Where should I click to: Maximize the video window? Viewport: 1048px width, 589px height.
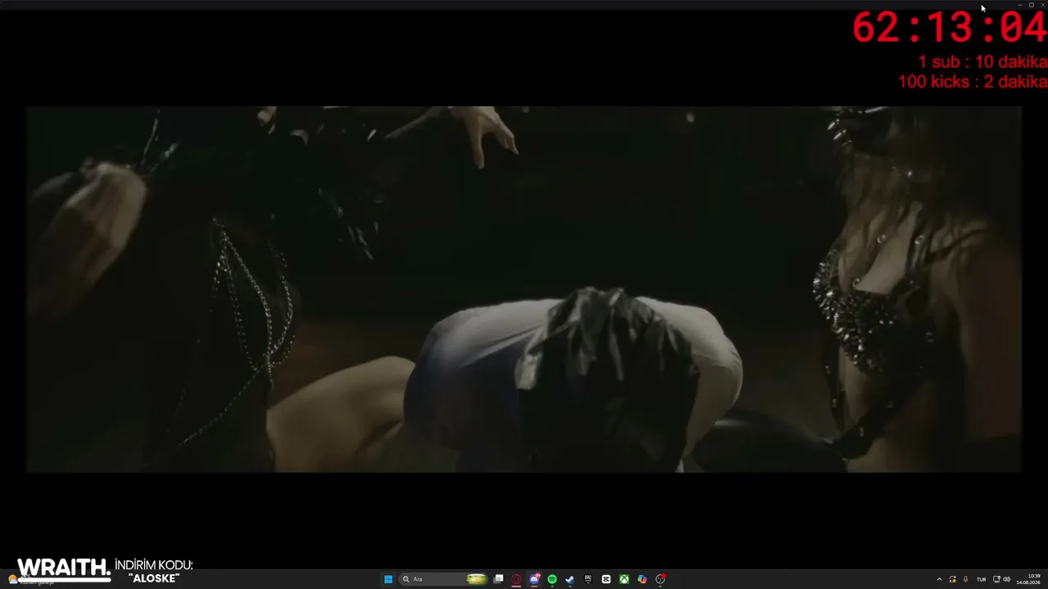1031,5
